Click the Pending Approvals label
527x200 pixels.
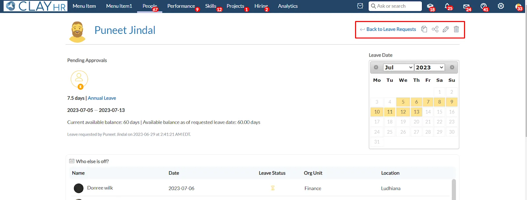87,60
